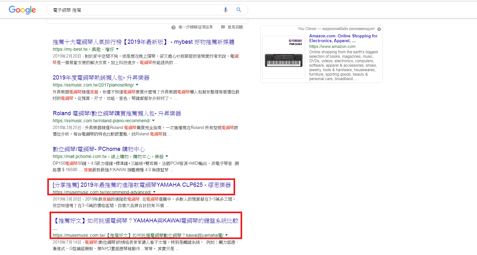Click the musemusic.com.tw/recommend-advanced/ URL text

[x=102, y=192]
